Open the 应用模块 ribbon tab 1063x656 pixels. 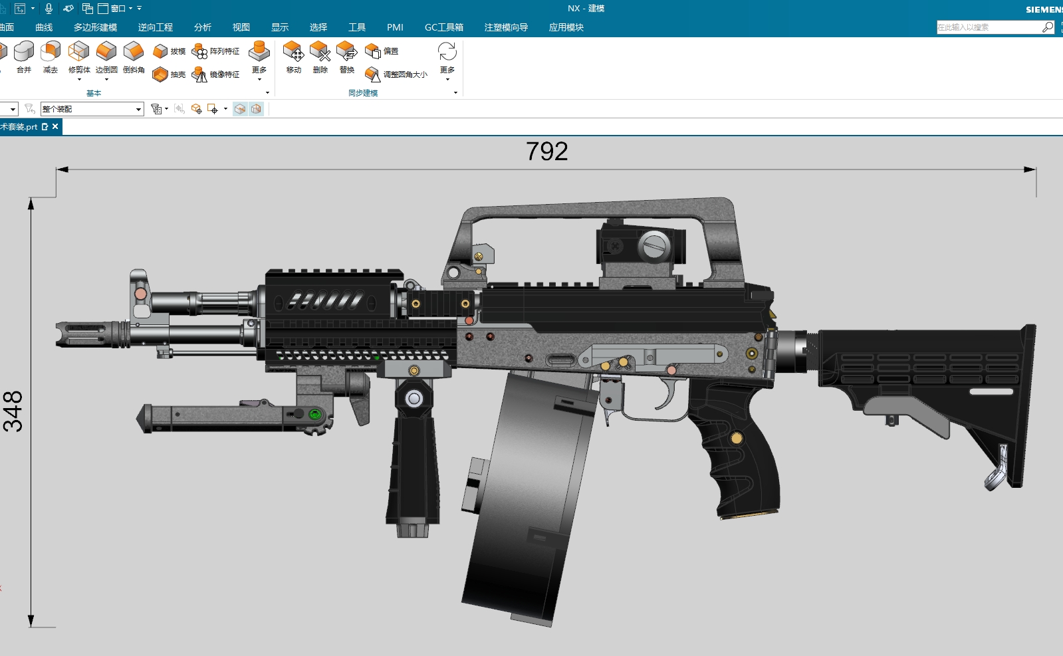click(x=566, y=27)
